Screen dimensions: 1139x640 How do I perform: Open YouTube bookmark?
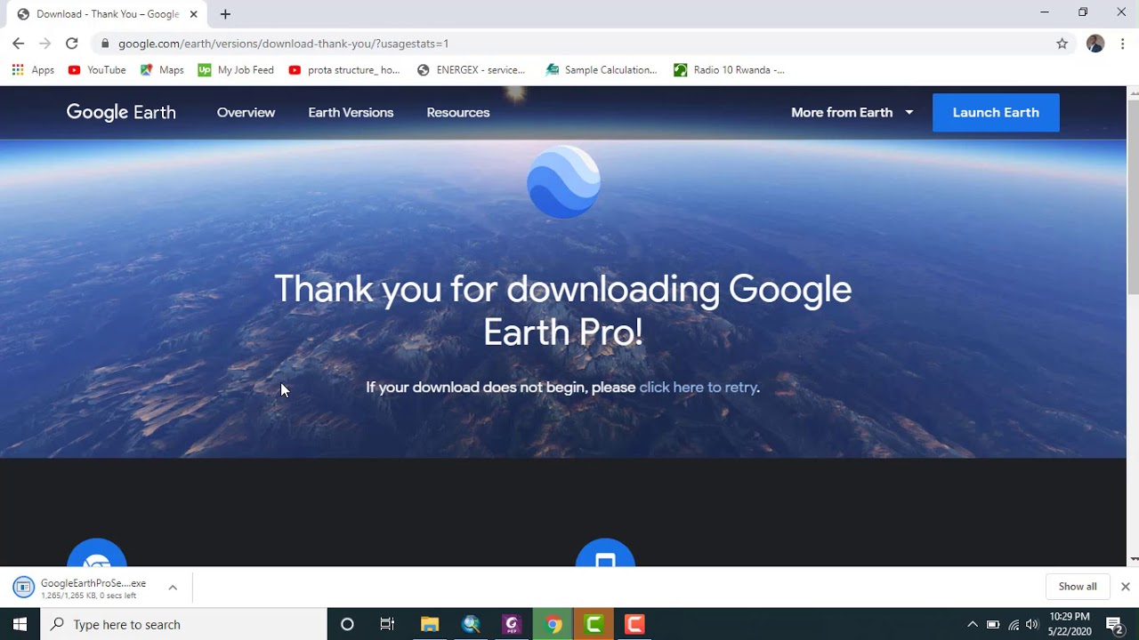click(97, 70)
